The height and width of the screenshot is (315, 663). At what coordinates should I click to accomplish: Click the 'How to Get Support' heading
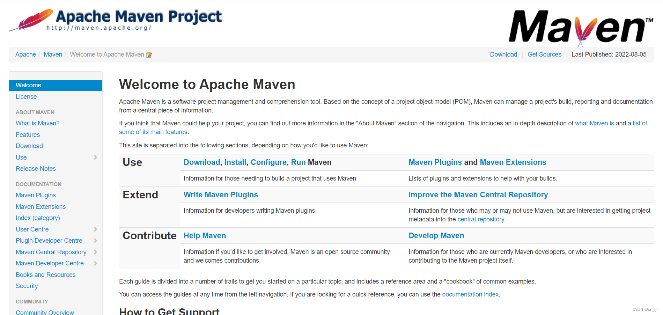pyautogui.click(x=169, y=311)
